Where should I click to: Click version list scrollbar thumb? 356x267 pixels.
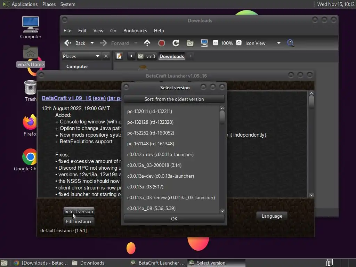click(222, 118)
